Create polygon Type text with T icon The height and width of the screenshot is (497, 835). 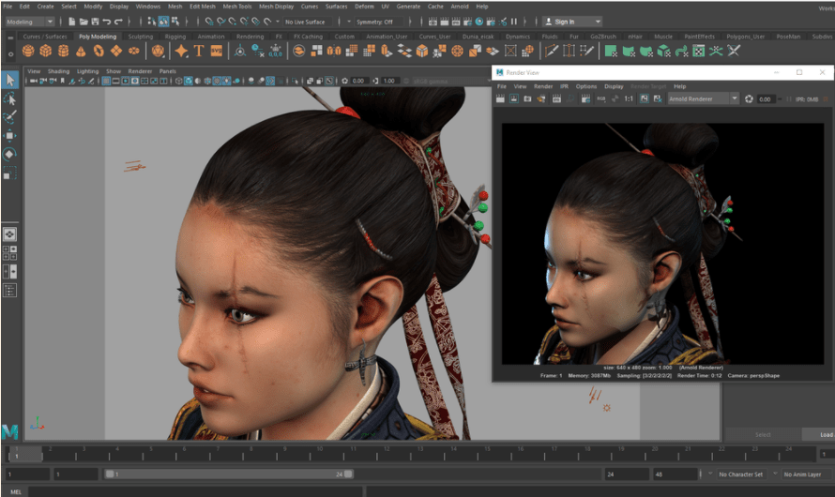click(x=199, y=51)
